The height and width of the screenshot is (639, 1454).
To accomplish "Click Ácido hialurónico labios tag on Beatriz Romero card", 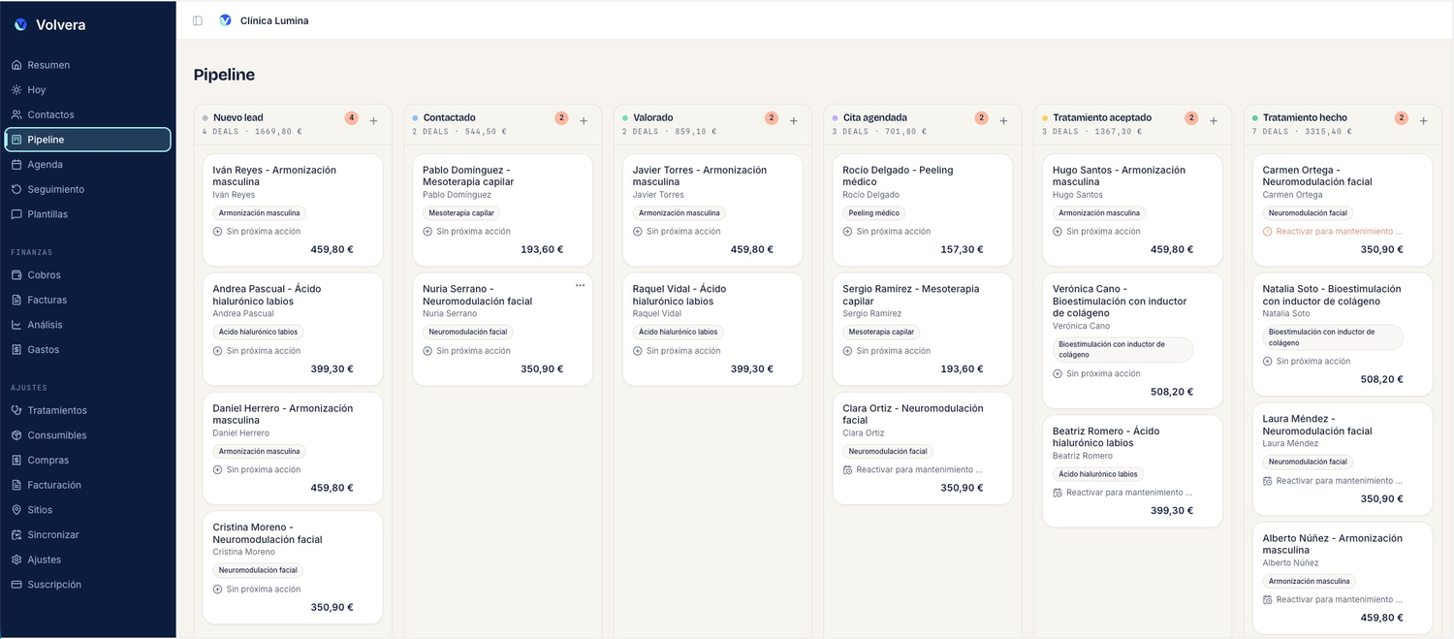I will [1098, 474].
